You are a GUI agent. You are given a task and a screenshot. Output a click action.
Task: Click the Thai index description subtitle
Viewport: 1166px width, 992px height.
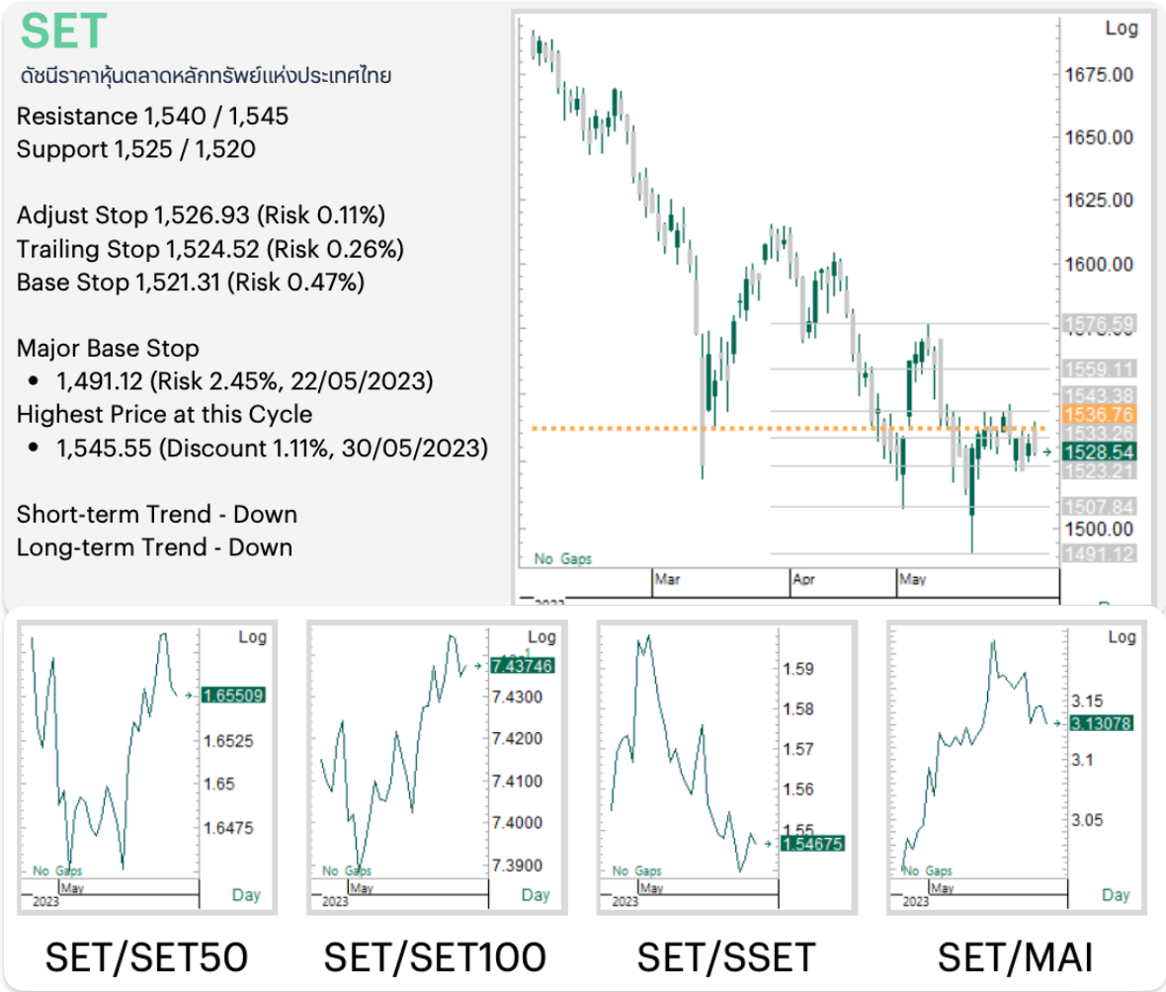[206, 75]
